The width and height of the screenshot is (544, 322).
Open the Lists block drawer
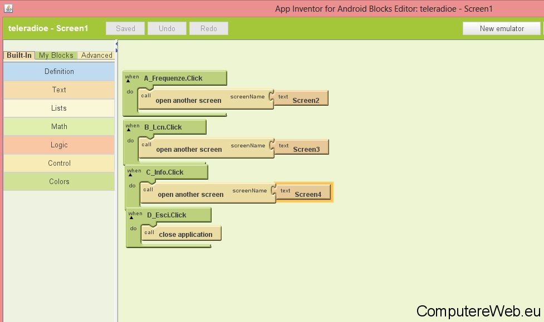pos(59,108)
